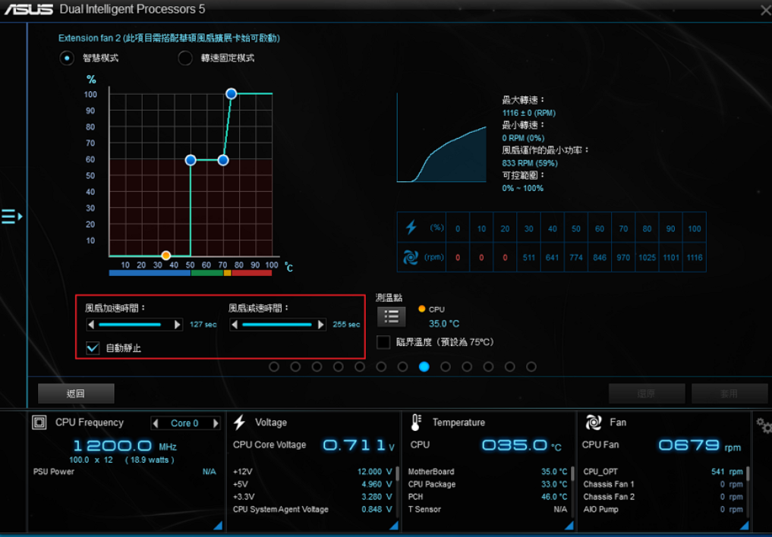Click the 100% point on fan curve
This screenshot has height=537, width=772.
tap(232, 93)
